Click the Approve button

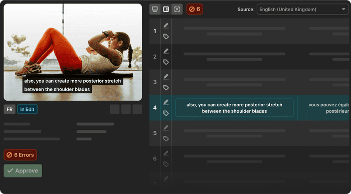23,171
